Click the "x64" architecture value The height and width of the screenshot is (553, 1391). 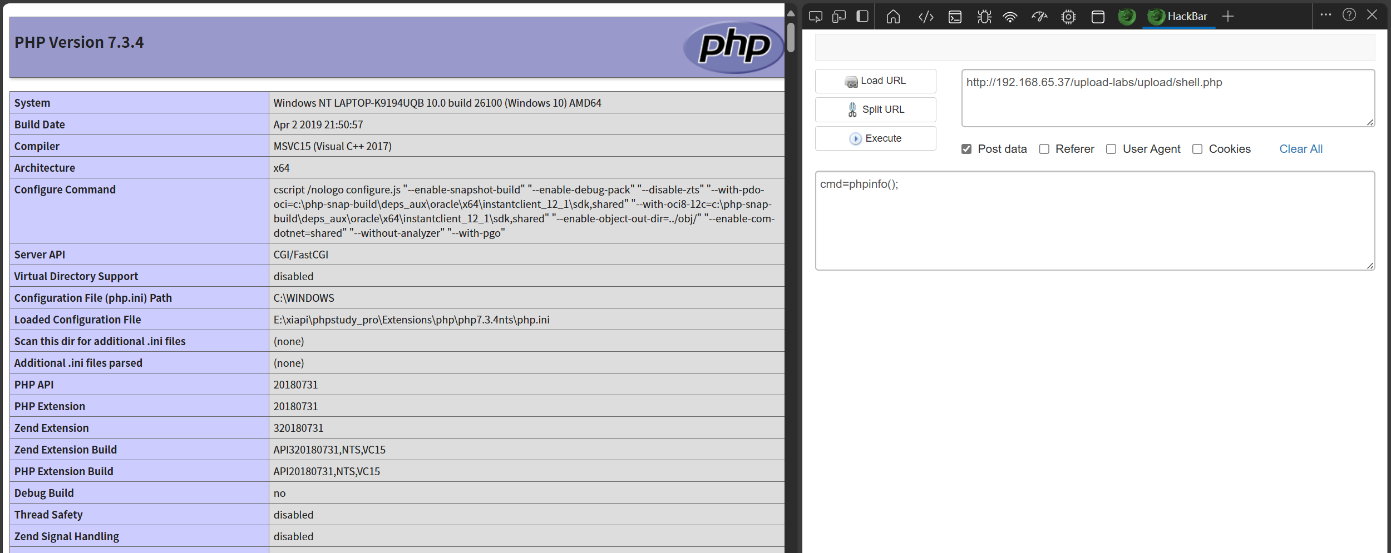(x=282, y=168)
